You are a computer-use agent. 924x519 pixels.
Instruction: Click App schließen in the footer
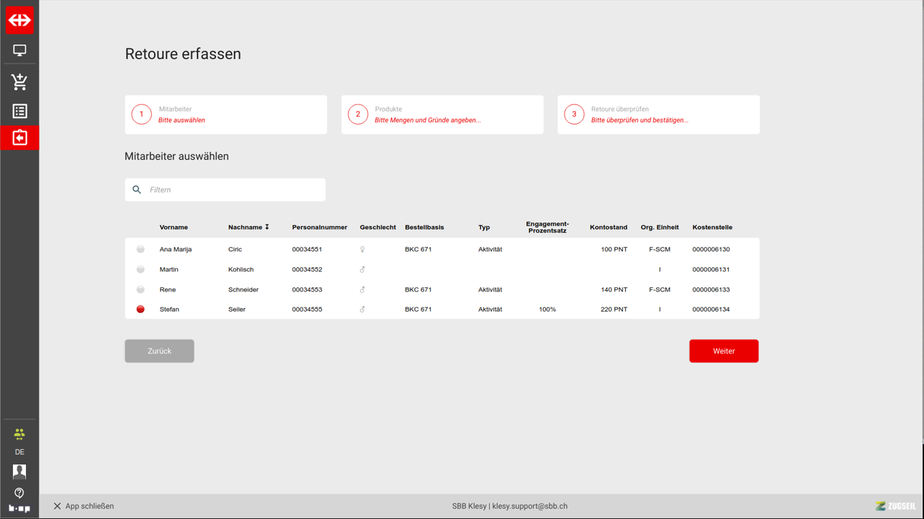84,506
